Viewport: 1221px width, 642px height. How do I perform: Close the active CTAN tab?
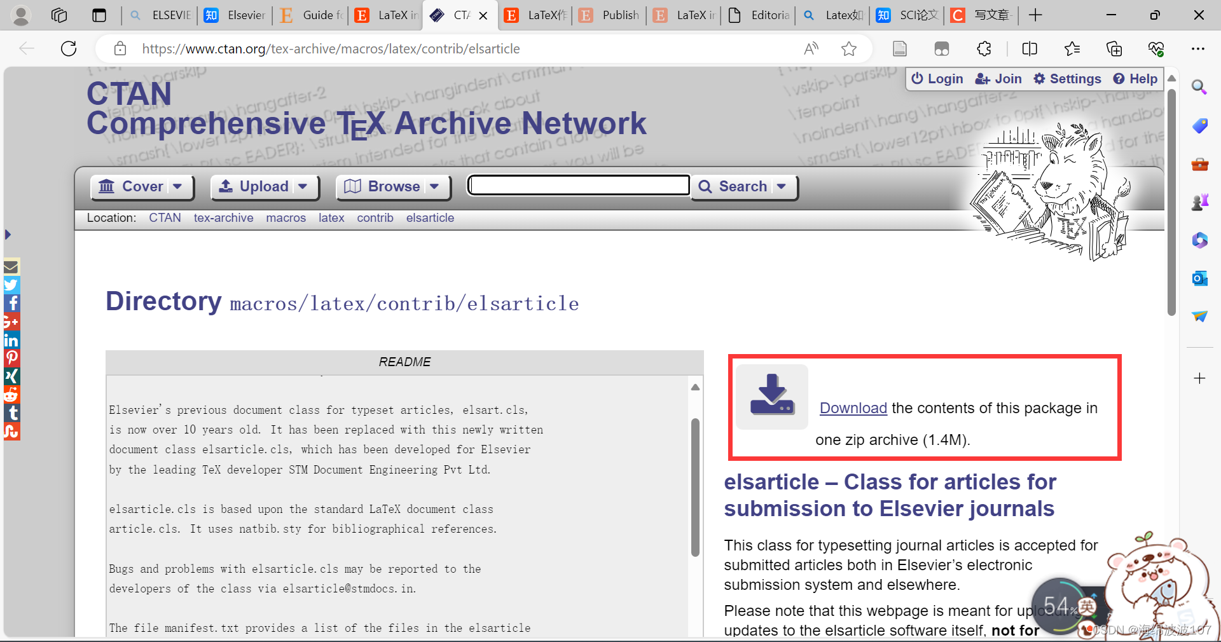(483, 15)
